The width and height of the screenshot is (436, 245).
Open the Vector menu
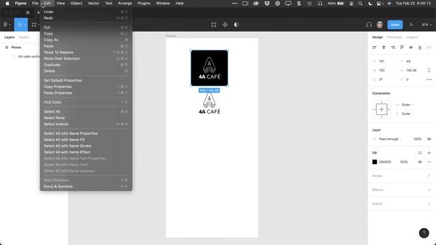[93, 3]
